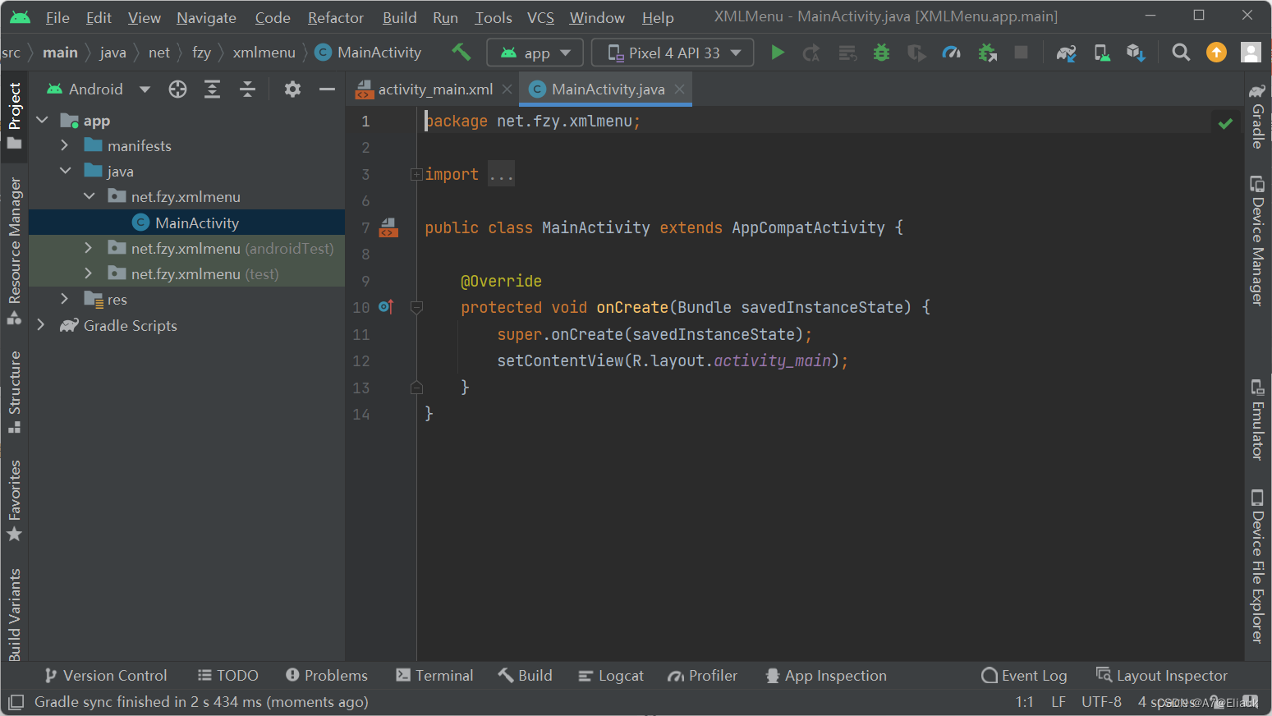The width and height of the screenshot is (1272, 716).
Task: Open the Layout Inspector
Action: click(1162, 676)
